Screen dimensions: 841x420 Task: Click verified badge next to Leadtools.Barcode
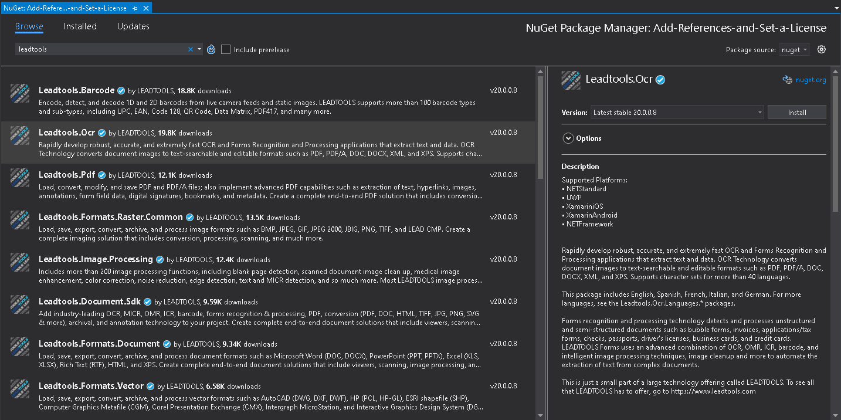(x=121, y=91)
